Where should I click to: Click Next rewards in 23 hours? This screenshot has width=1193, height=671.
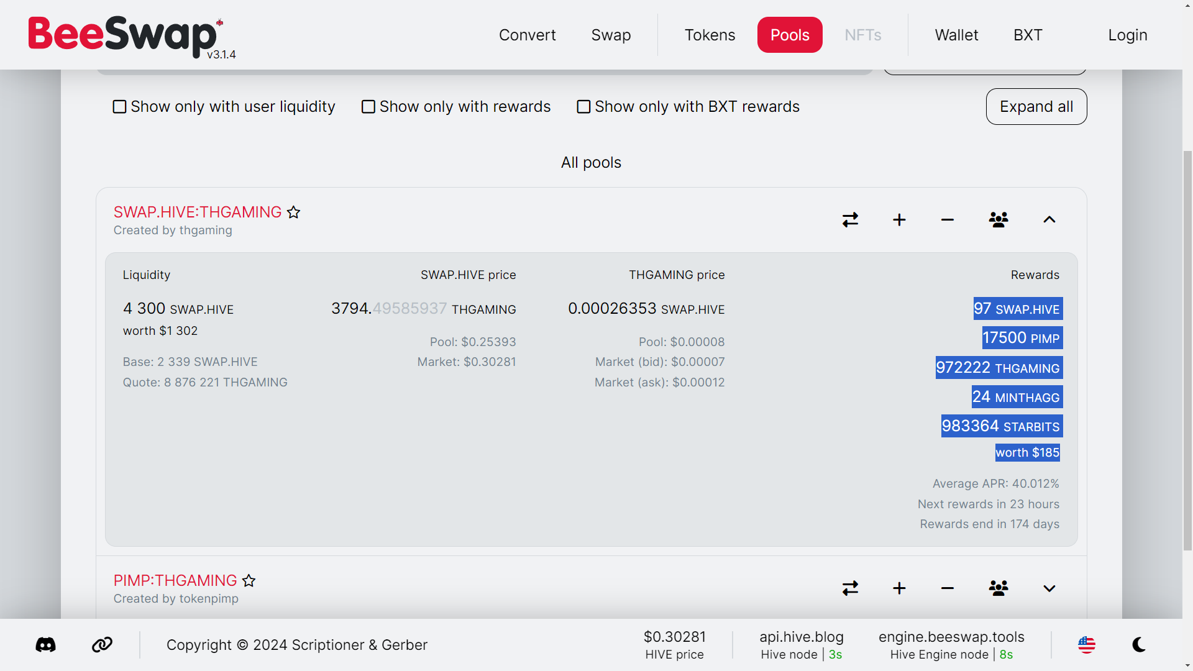(989, 504)
